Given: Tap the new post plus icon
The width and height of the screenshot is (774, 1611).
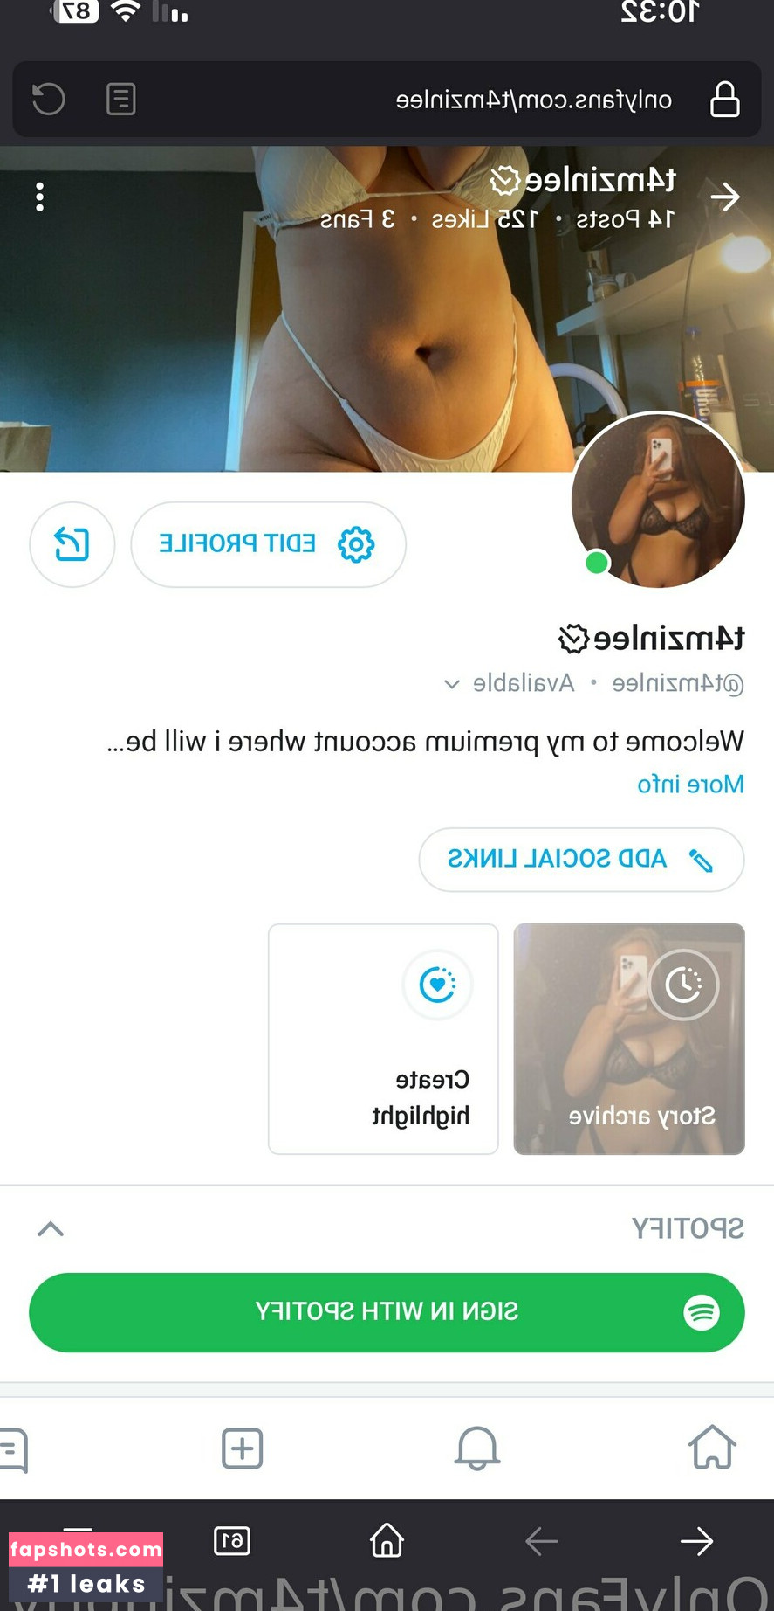Looking at the screenshot, I should tap(242, 1448).
